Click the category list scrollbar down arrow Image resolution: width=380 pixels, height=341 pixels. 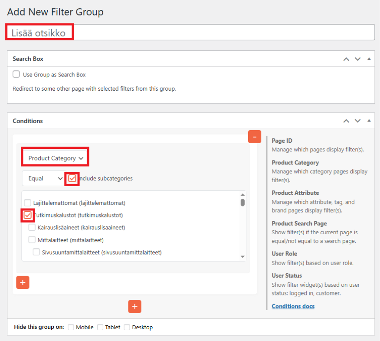coord(242,257)
